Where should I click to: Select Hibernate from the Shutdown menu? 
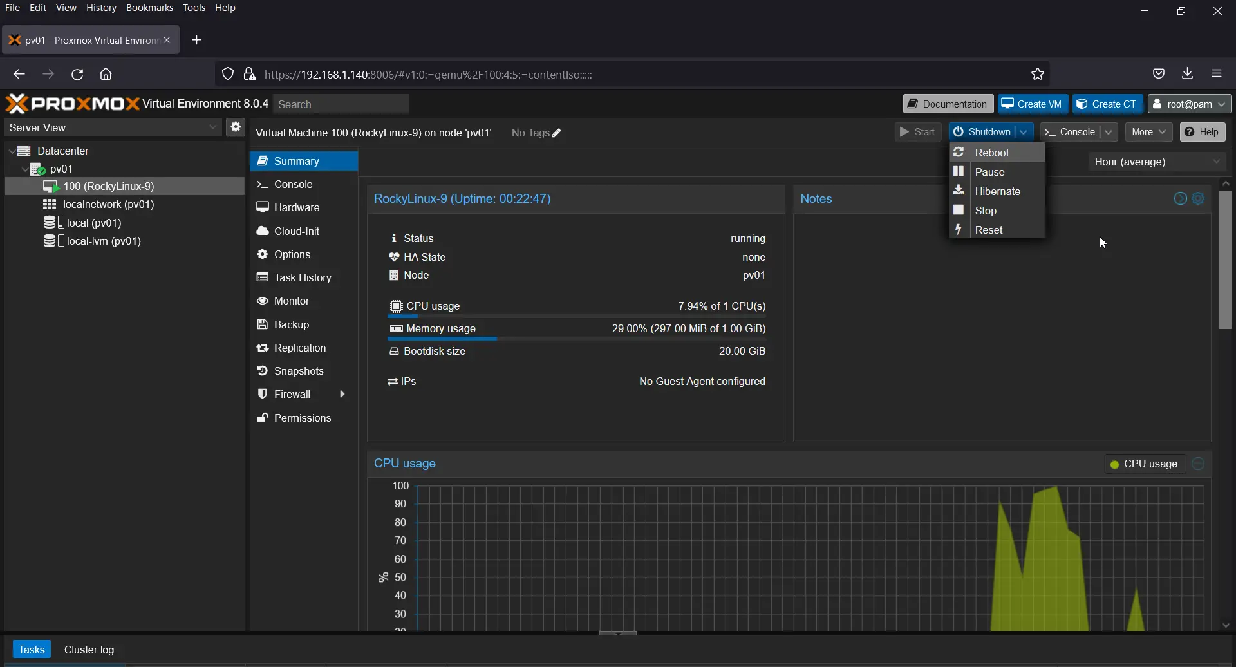997,191
